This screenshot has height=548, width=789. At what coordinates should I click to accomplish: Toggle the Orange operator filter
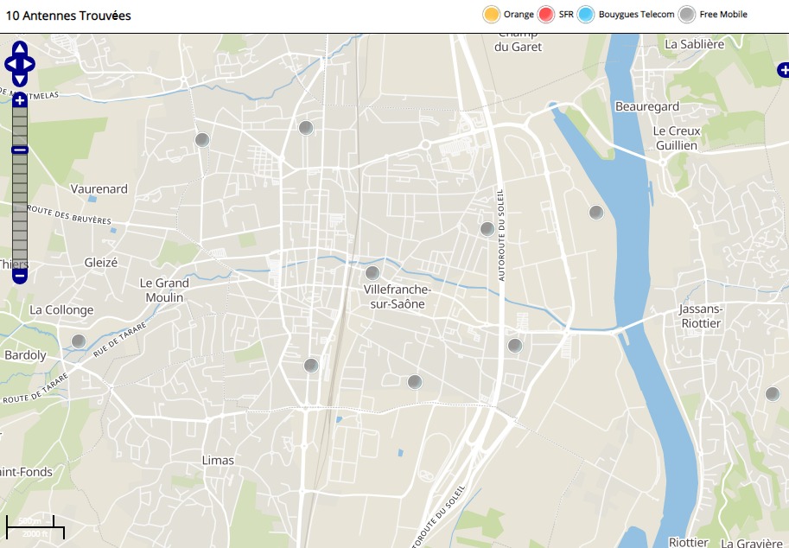(491, 15)
